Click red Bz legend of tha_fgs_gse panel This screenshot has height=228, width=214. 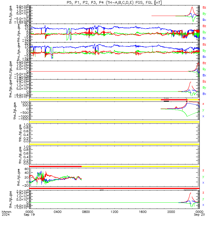[204, 8]
